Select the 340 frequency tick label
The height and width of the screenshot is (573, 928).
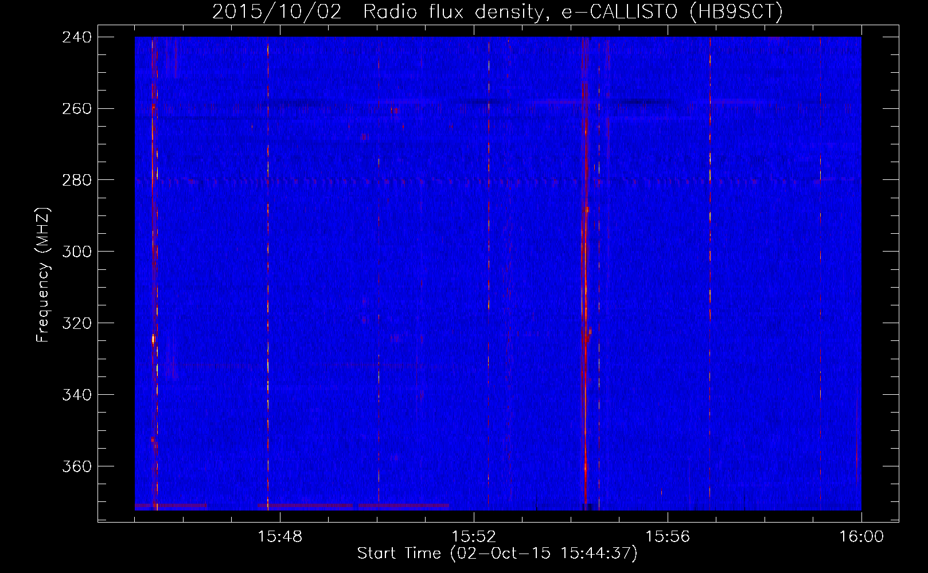[77, 395]
